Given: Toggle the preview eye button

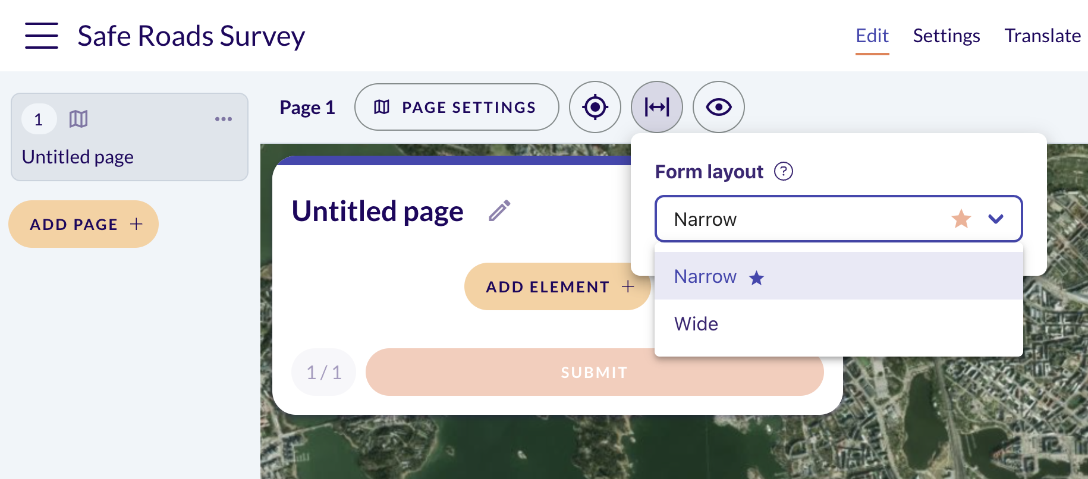Looking at the screenshot, I should [719, 107].
